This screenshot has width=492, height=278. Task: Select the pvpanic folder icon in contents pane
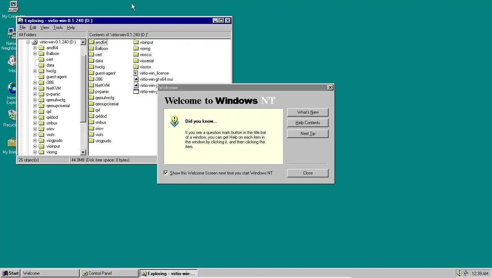91,92
